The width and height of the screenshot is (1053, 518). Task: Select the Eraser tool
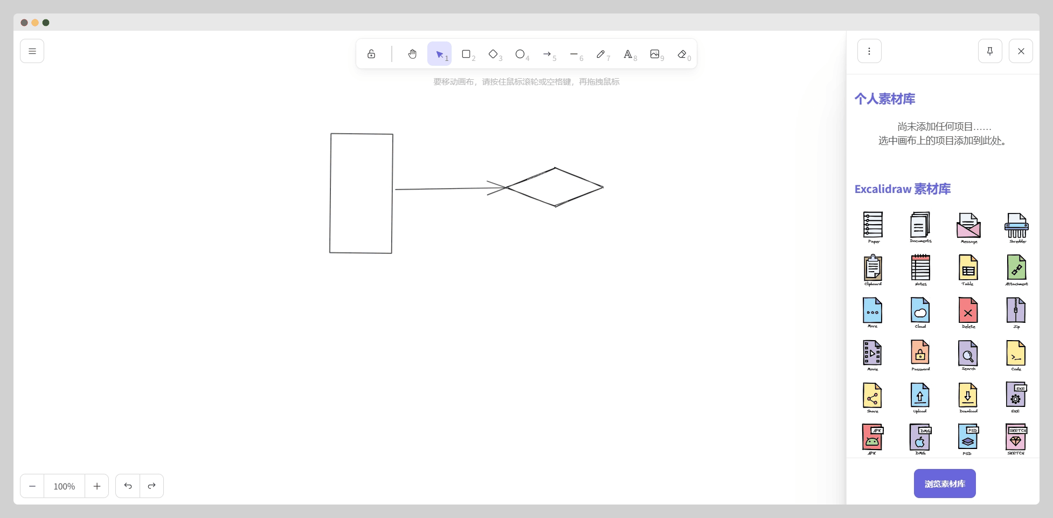click(x=682, y=54)
